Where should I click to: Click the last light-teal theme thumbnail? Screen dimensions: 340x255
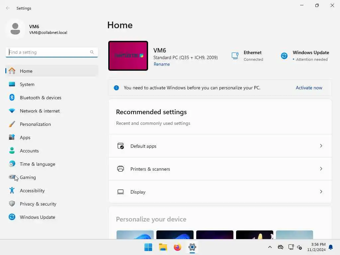295,235
